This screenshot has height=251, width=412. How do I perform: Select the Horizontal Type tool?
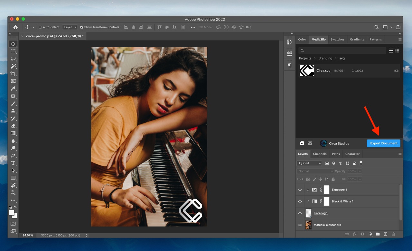(13, 163)
